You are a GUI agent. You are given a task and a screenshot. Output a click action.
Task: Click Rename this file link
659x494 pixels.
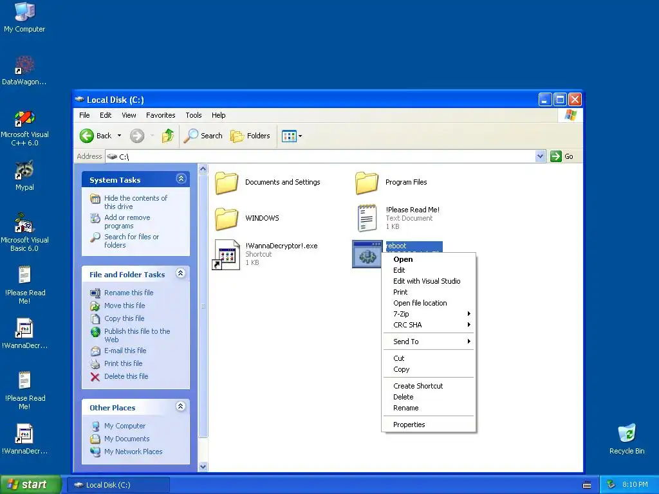129,293
